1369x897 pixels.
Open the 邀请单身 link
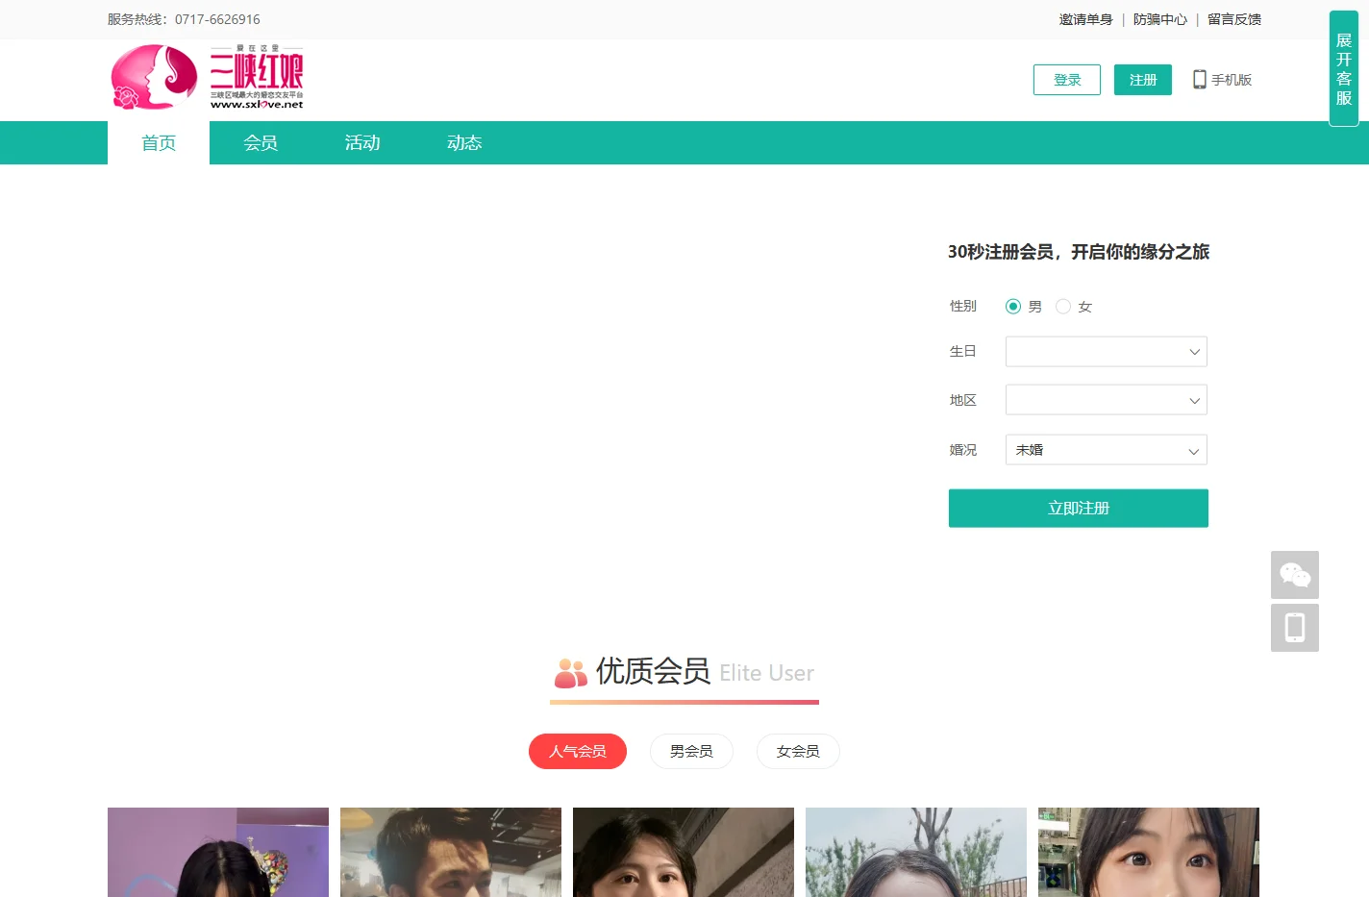click(x=1085, y=19)
